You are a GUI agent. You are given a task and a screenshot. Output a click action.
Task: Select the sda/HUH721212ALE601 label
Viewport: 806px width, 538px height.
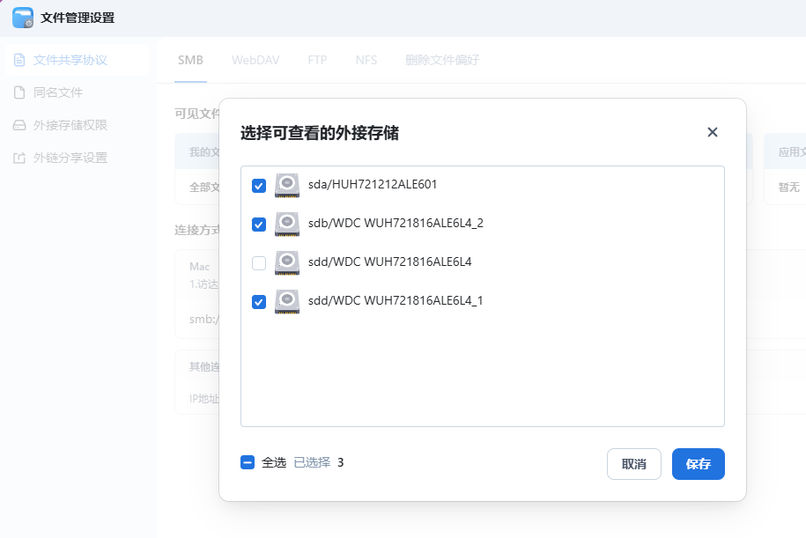coord(373,185)
